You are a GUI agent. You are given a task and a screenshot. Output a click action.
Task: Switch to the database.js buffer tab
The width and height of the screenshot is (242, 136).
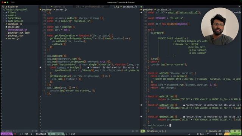tap(126, 7)
